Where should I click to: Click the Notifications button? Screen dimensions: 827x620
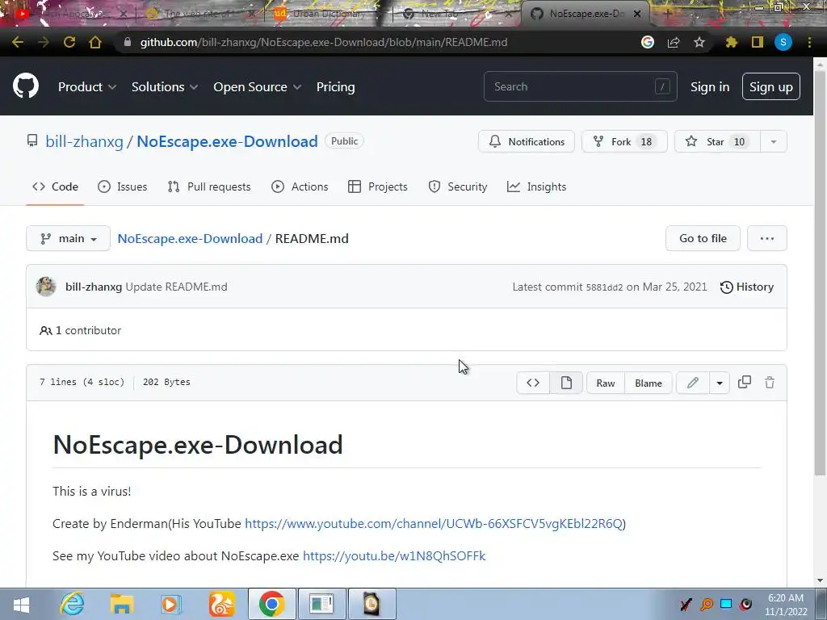pos(527,142)
